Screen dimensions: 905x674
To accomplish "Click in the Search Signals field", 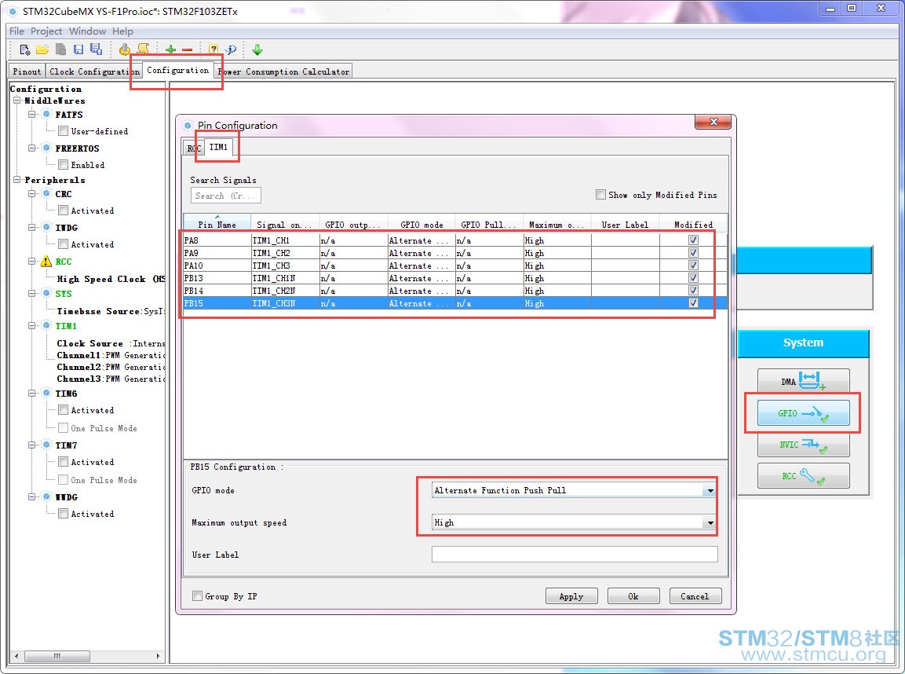I will click(x=226, y=196).
